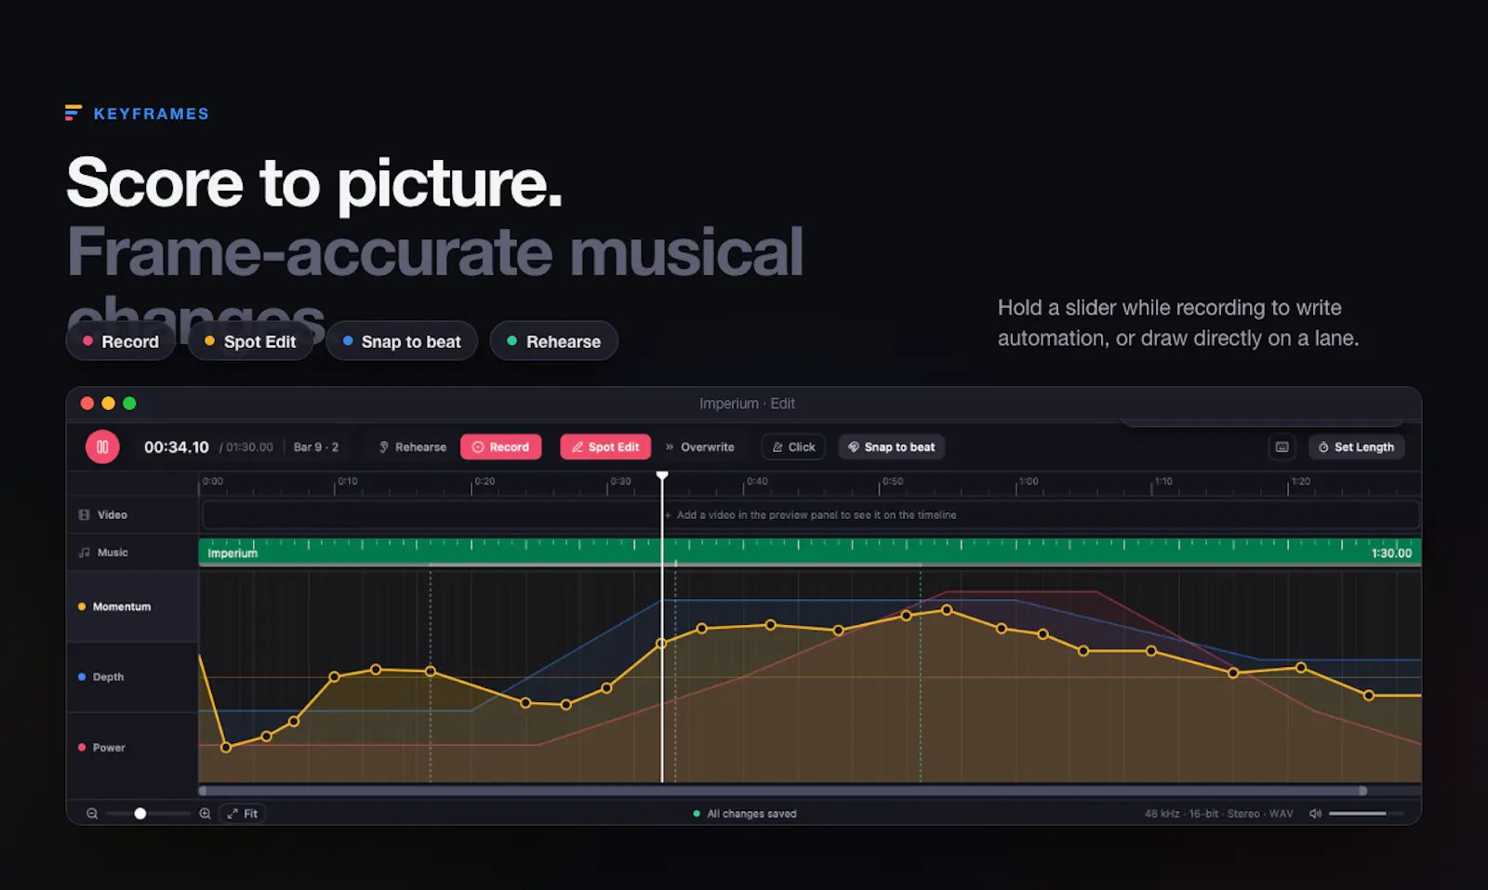Select the Power automation lane

click(x=132, y=748)
